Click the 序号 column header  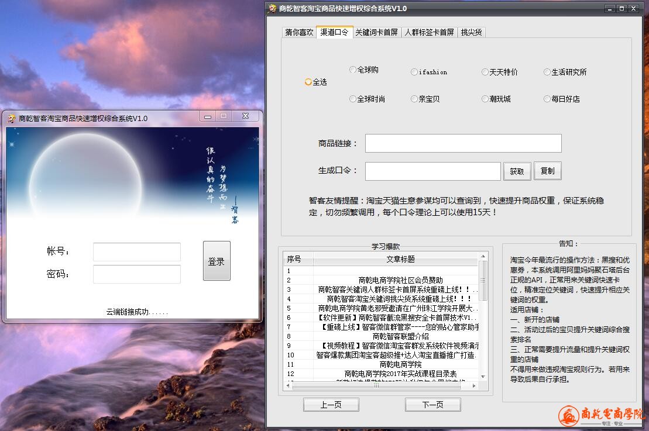pos(298,259)
